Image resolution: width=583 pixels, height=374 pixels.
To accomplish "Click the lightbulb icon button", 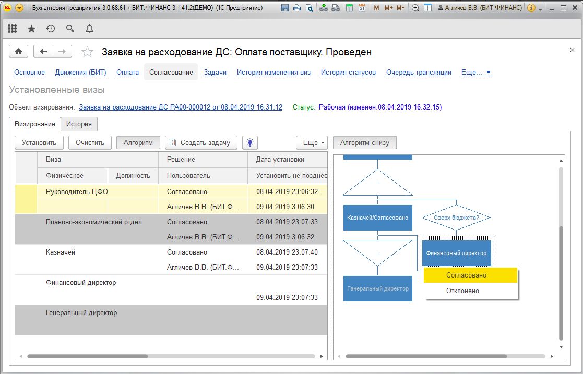I will 250,142.
